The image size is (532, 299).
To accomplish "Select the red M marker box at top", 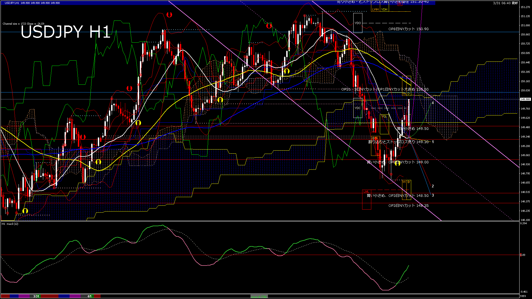I will coord(400,4).
